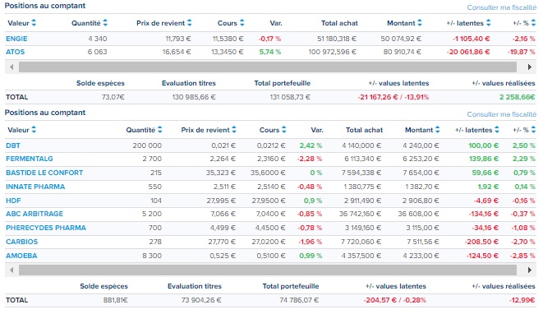Click 'Var.' header in bottom table
Viewport: 543px width, 314px height.
pyautogui.click(x=317, y=130)
